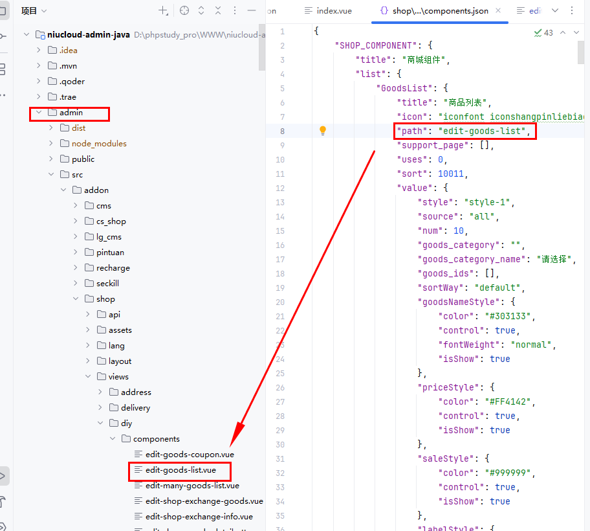Click the new file plus icon
The width and height of the screenshot is (590, 531).
[164, 10]
